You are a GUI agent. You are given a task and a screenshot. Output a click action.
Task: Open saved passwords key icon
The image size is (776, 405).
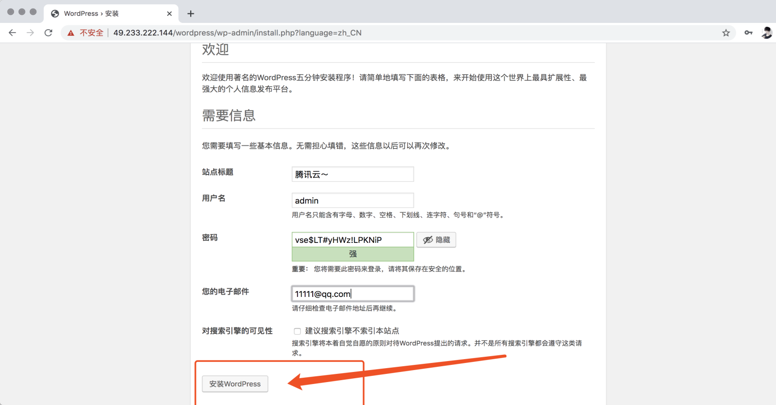(748, 33)
